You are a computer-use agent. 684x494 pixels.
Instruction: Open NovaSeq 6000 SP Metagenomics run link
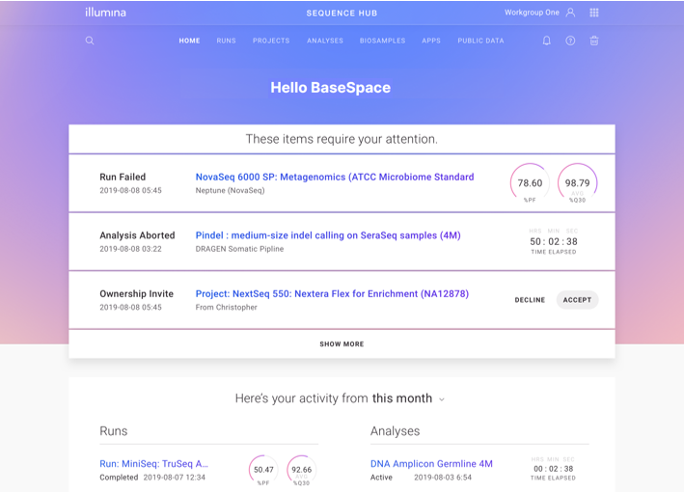point(335,177)
